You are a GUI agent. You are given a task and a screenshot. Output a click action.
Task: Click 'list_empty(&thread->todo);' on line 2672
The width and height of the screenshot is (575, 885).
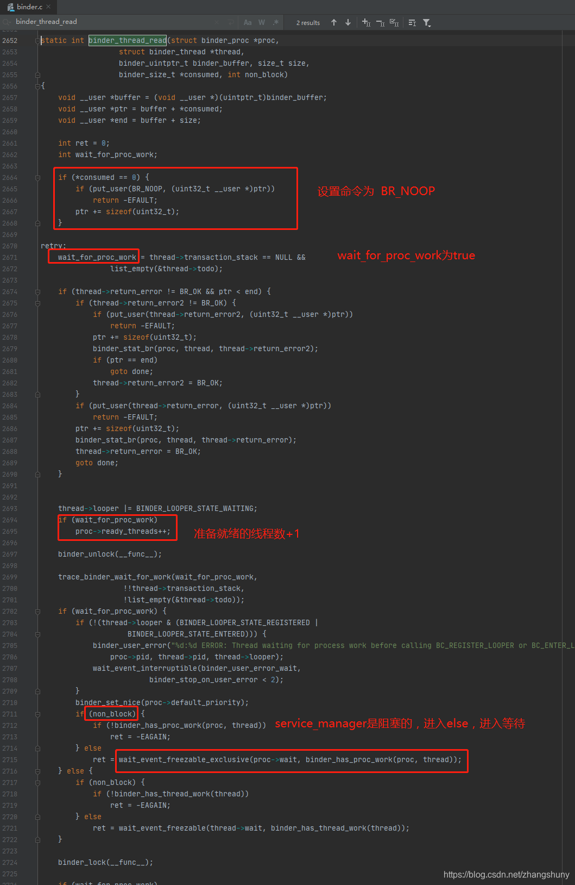pos(166,269)
